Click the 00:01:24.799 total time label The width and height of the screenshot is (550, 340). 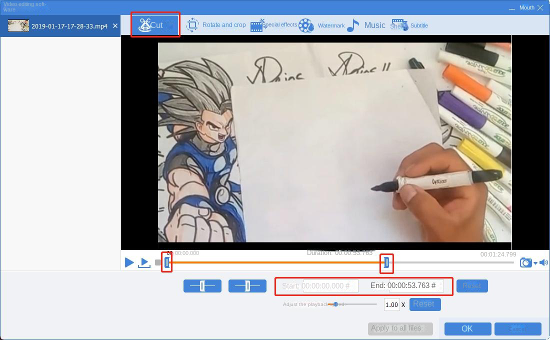pyautogui.click(x=498, y=254)
